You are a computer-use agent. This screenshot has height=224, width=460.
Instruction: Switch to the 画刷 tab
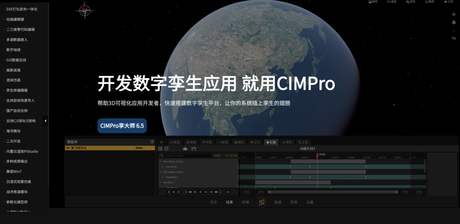click(x=191, y=142)
